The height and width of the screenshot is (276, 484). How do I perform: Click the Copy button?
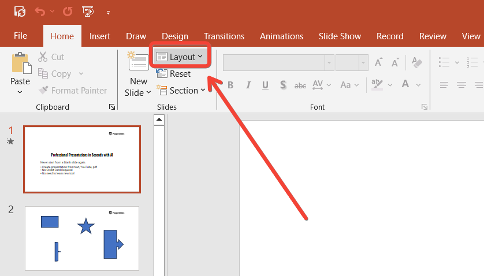61,74
